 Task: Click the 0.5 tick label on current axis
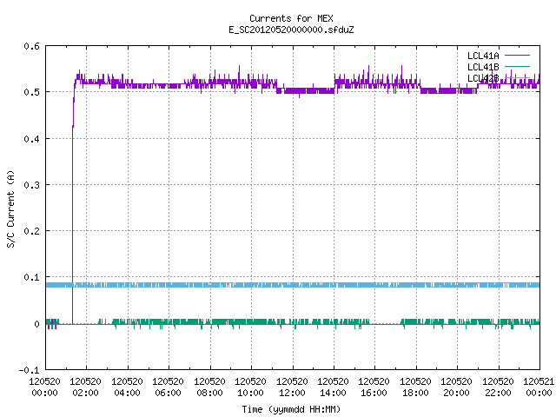[31, 92]
